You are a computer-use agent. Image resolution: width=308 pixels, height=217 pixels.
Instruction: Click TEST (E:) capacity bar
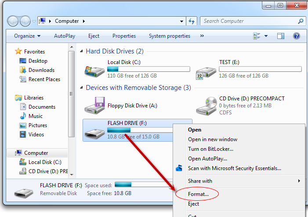[260, 69]
